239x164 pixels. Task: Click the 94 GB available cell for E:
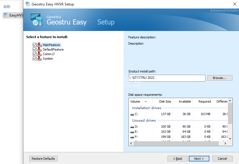[186, 132]
